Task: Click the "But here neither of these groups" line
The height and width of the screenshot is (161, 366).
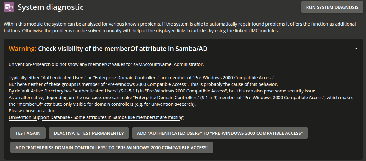Action: pos(143,84)
